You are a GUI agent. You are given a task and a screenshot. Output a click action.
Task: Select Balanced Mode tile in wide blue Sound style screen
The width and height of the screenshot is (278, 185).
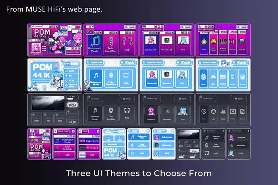pos(96,78)
